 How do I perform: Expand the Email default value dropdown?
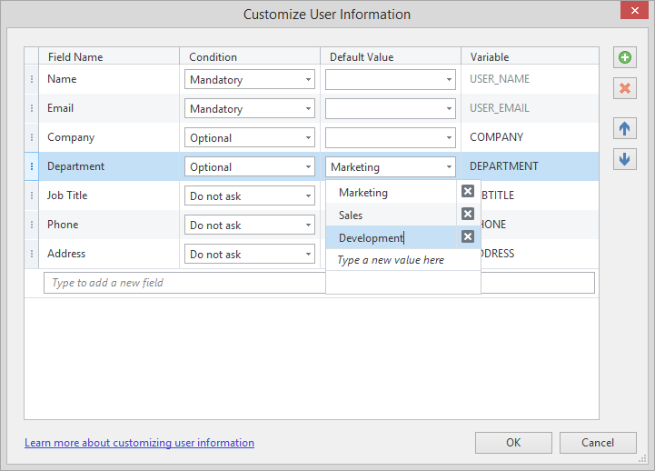click(x=390, y=109)
